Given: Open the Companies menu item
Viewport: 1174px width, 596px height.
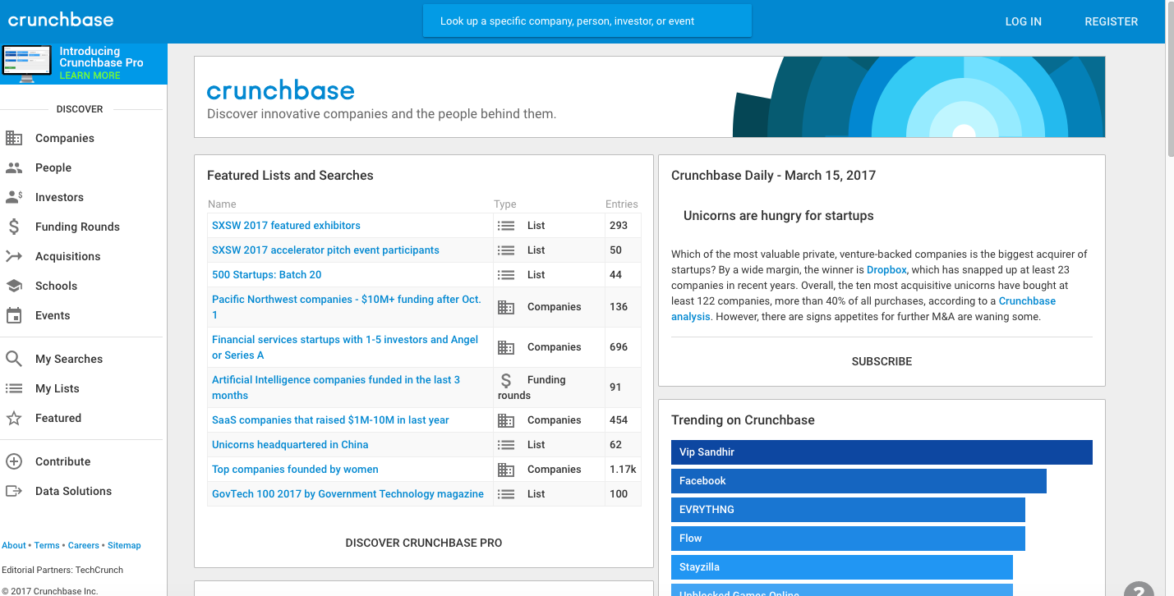Looking at the screenshot, I should pos(65,138).
